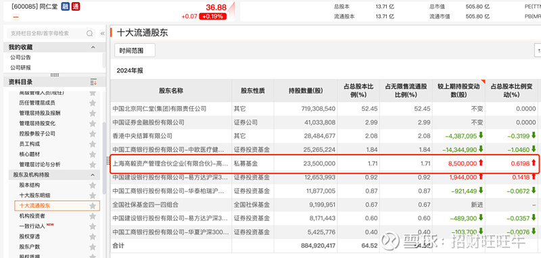Open 股东户数 page
Screen dimensions: 541x258
tap(29, 247)
